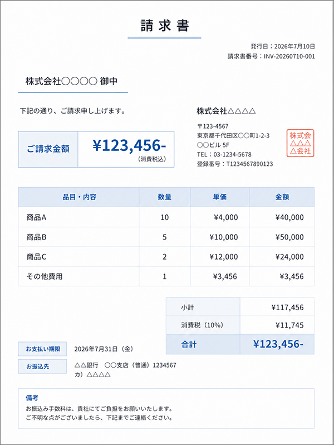Click quantity 2 in 商品C row
The height and width of the screenshot is (445, 334).
pos(165,257)
